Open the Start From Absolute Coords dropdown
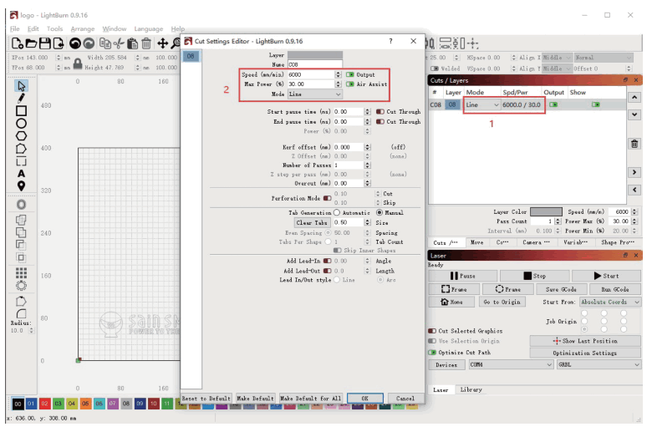 610,302
